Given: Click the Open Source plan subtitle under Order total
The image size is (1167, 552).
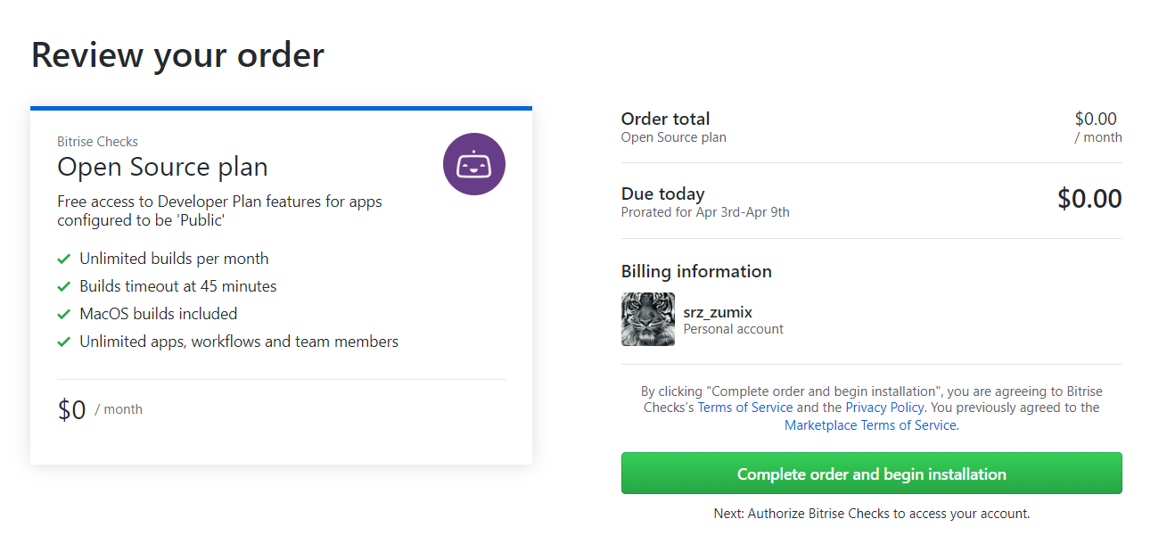Looking at the screenshot, I should click(x=673, y=137).
